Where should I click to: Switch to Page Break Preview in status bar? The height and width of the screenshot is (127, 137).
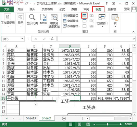coord(88,124)
